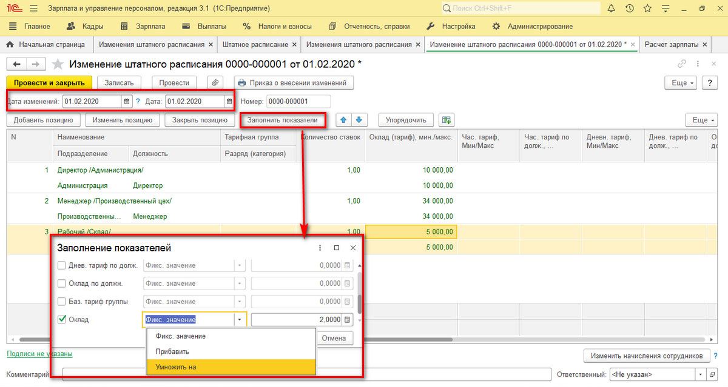Click the Номер input field

[298, 101]
